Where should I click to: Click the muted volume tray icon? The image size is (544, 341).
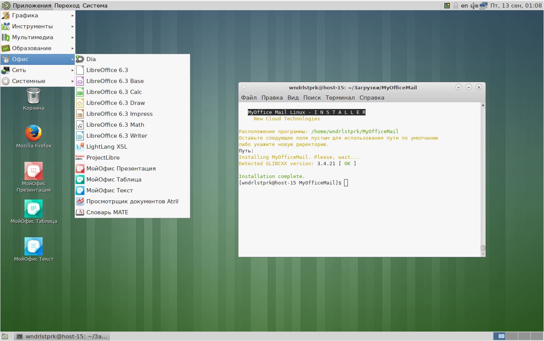pyautogui.click(x=474, y=6)
